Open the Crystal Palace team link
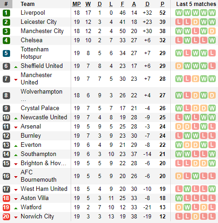 coord(40,108)
